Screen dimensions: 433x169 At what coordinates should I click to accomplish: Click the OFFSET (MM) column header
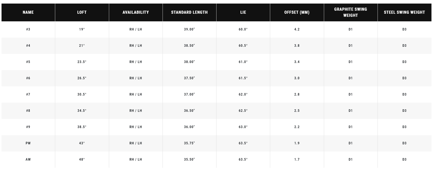coord(297,12)
